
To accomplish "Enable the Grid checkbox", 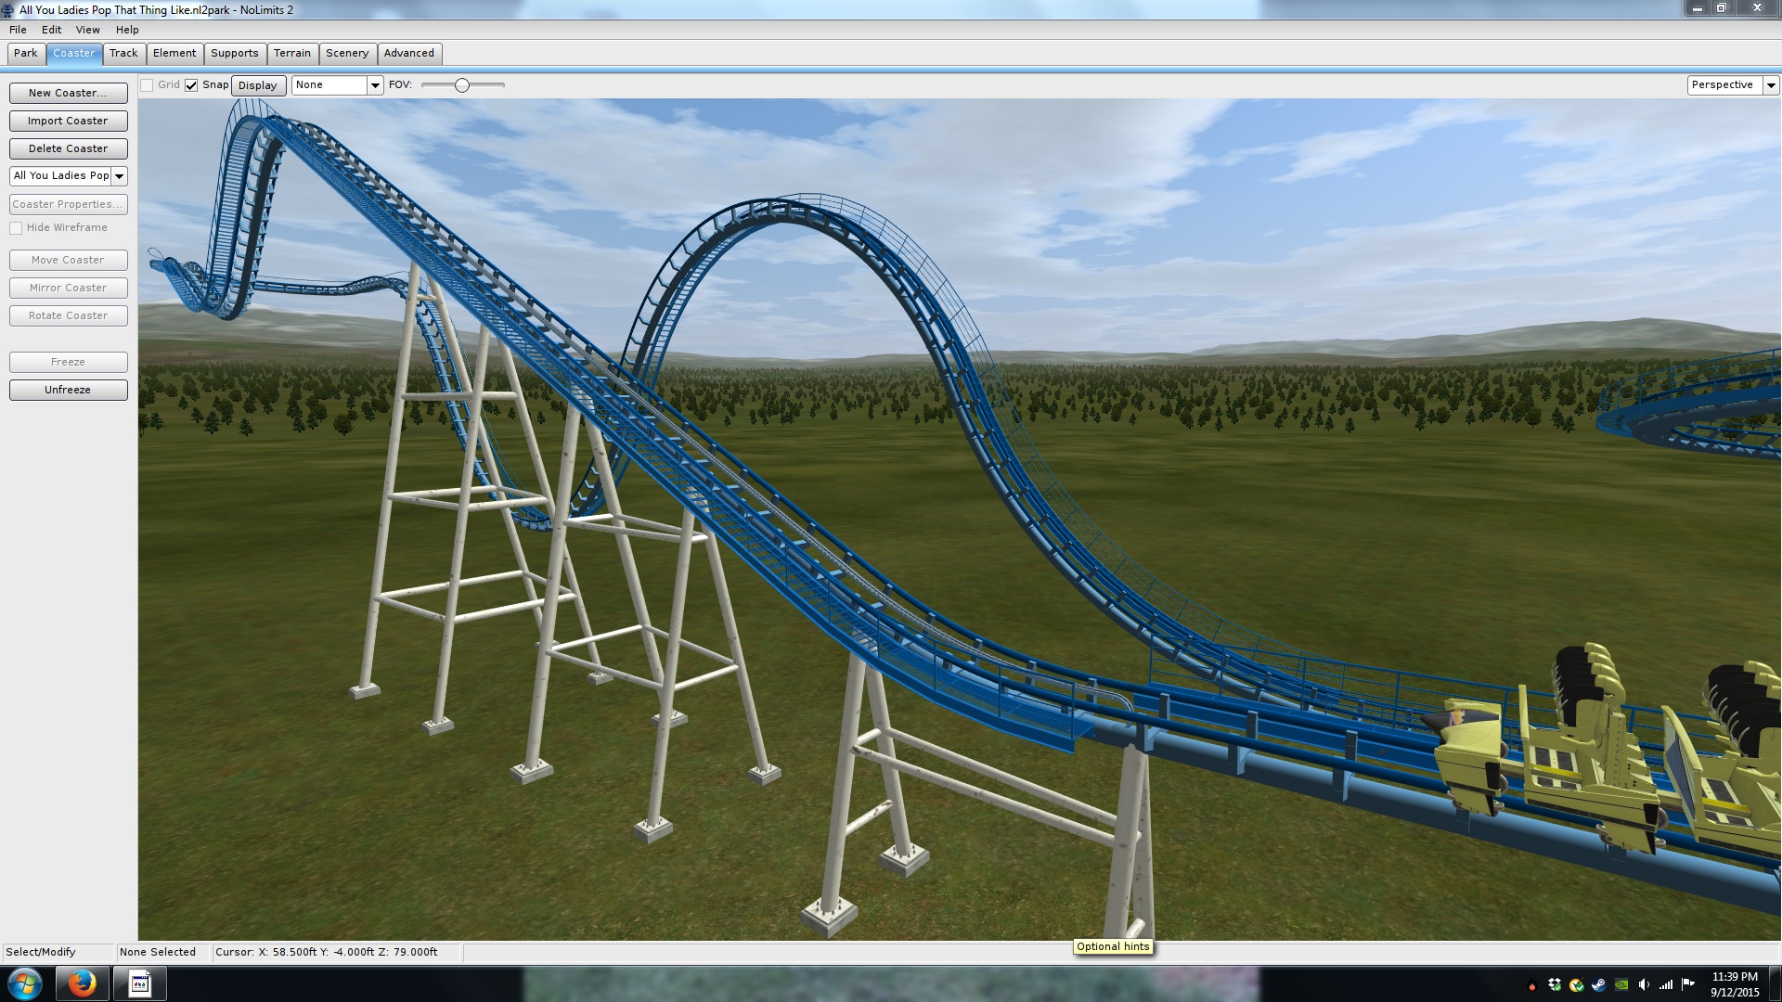I will [x=147, y=85].
